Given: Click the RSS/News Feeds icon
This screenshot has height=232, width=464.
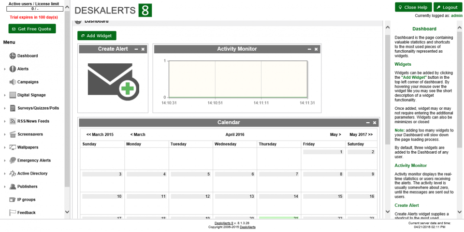Looking at the screenshot, I should click(x=13, y=121).
